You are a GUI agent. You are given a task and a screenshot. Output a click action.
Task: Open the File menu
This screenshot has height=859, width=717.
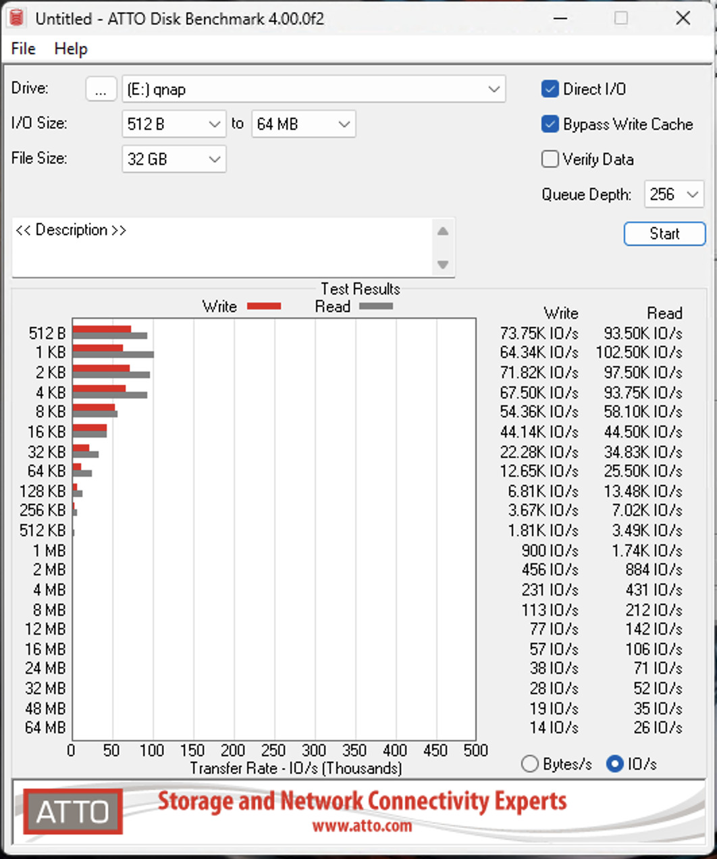point(23,49)
